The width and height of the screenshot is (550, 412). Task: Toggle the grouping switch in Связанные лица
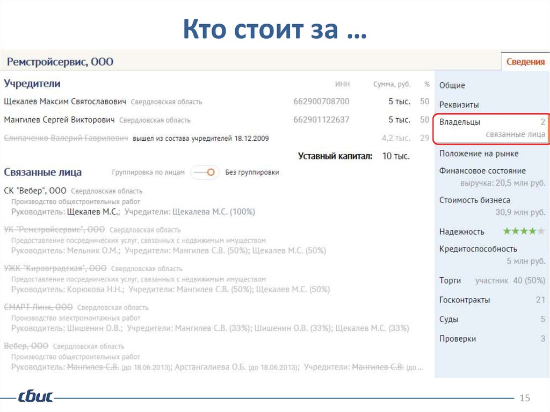pyautogui.click(x=205, y=172)
